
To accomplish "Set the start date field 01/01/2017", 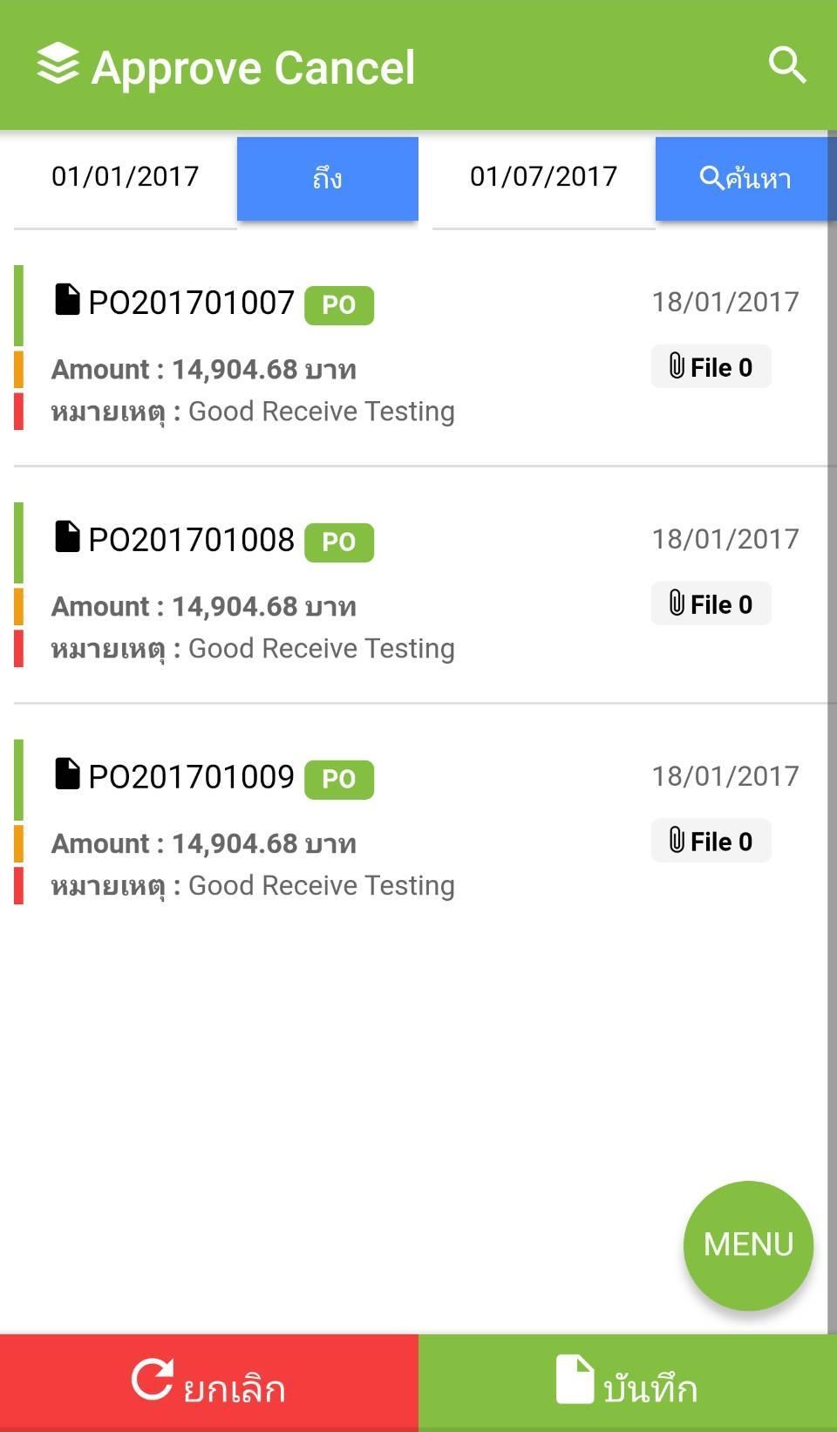I will tap(126, 177).
